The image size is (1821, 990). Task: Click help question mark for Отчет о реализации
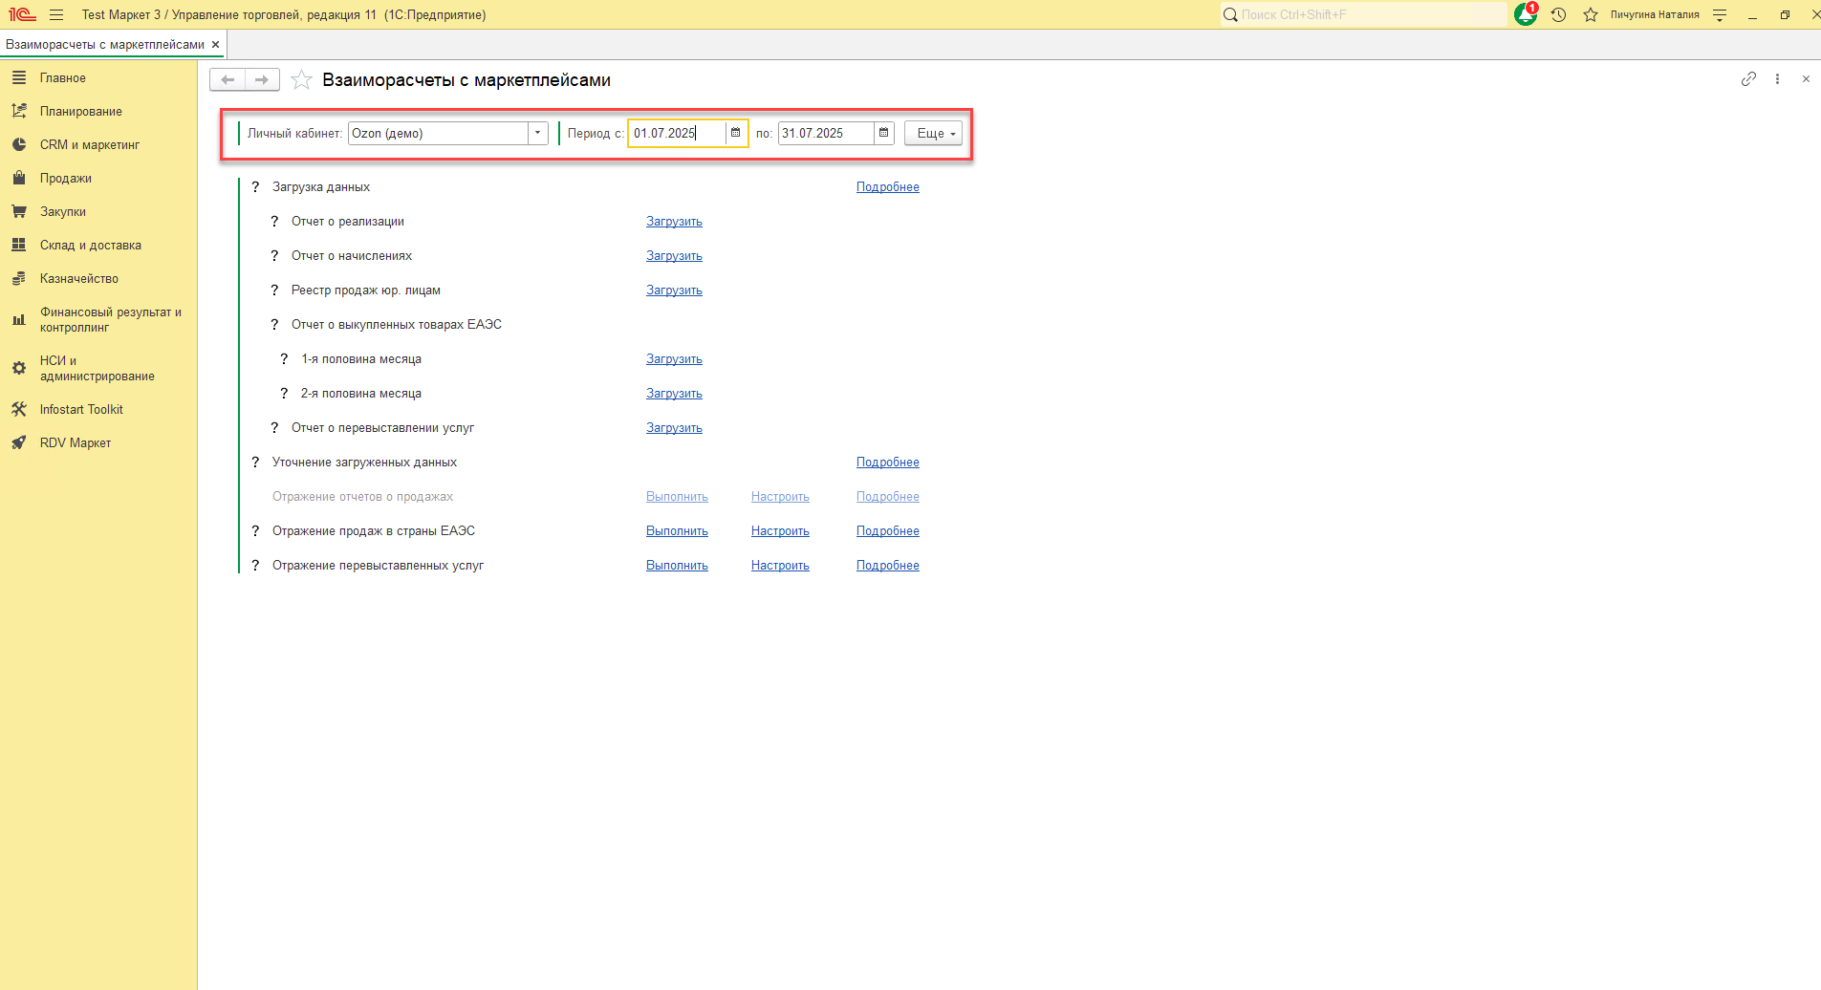tap(274, 222)
